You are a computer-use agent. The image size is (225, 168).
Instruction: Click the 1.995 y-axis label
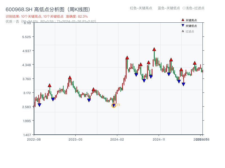click(27, 121)
